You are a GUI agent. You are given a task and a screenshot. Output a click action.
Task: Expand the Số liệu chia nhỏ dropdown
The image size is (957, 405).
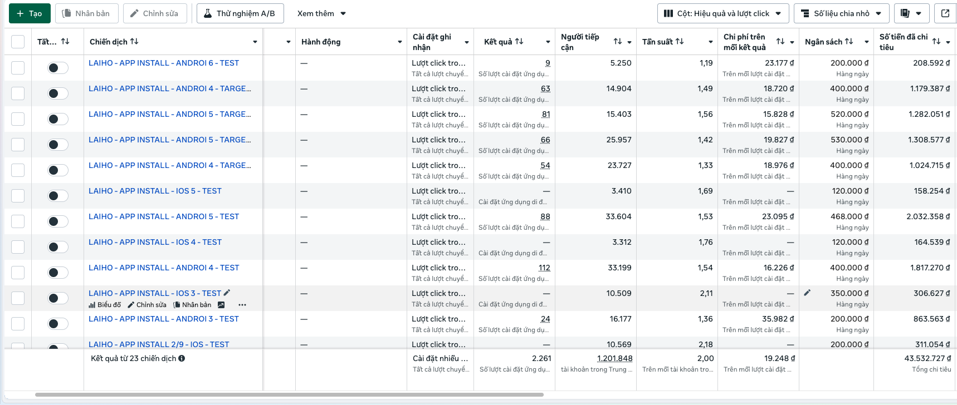pos(841,13)
